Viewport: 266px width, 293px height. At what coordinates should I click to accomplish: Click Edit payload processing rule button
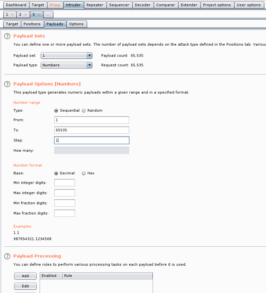(x=25, y=286)
